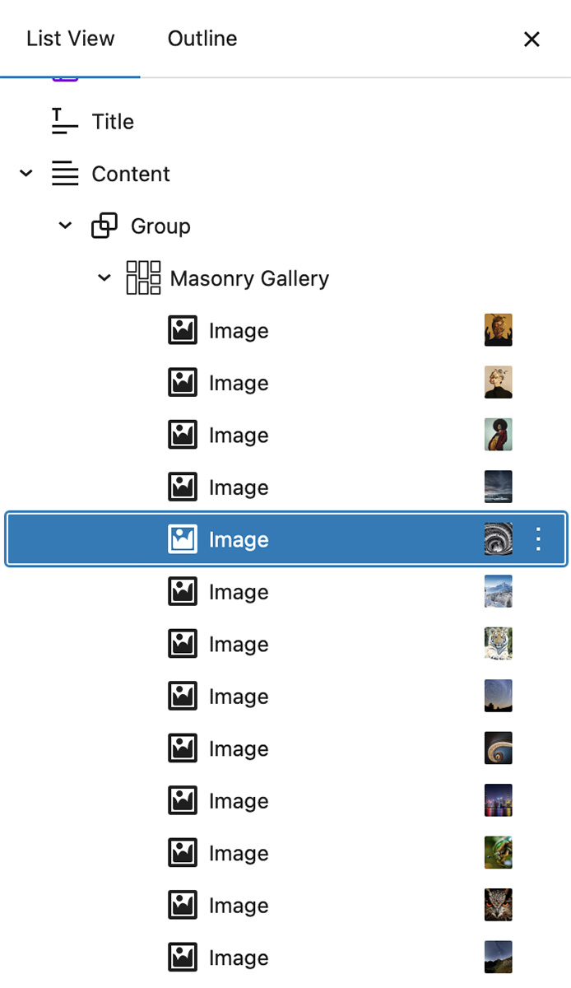Select the first Image block icon

182,330
